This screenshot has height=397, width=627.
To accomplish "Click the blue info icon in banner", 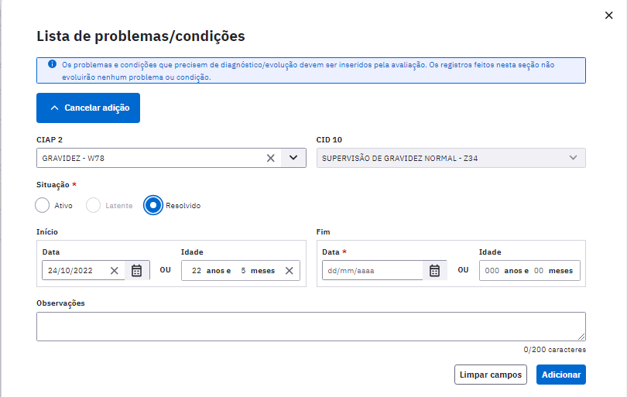I will pyautogui.click(x=52, y=64).
